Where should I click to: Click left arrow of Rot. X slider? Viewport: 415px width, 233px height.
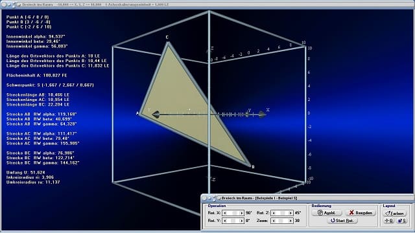[225, 213]
